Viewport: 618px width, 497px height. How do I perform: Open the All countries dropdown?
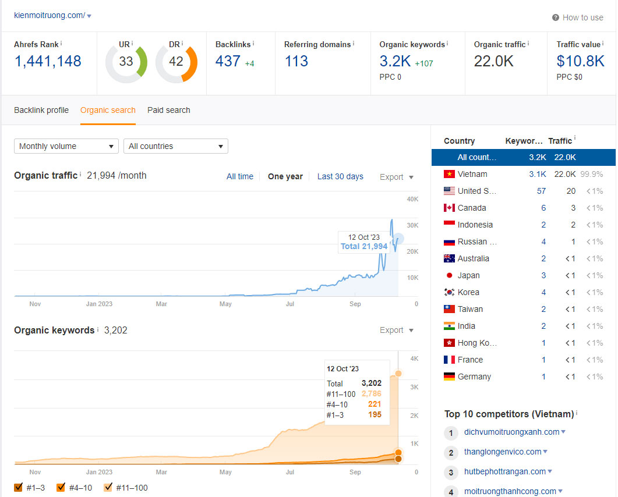click(176, 146)
